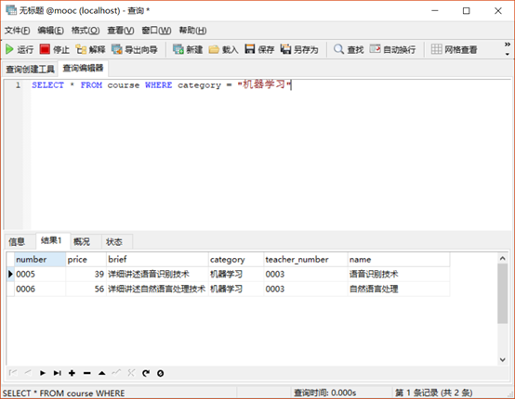The image size is (515, 399).
Task: Launch the 导出向导 export wizard
Action: (135, 49)
